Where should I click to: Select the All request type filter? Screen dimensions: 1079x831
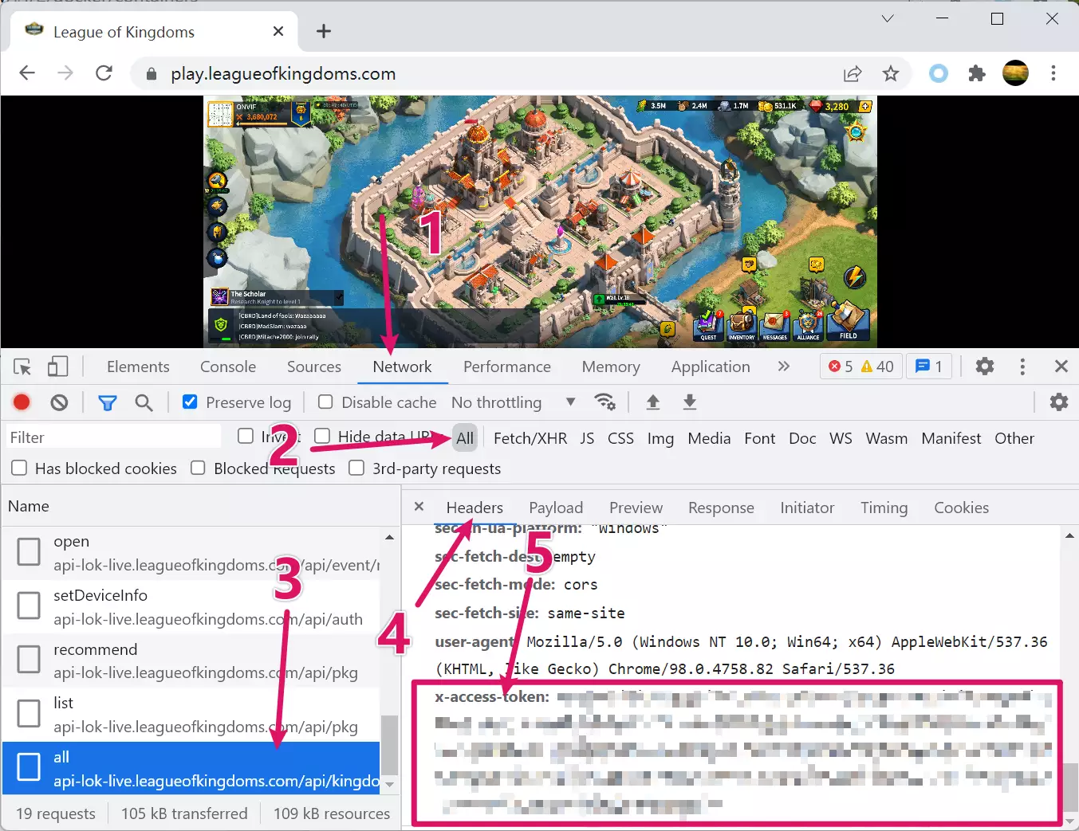click(x=465, y=437)
